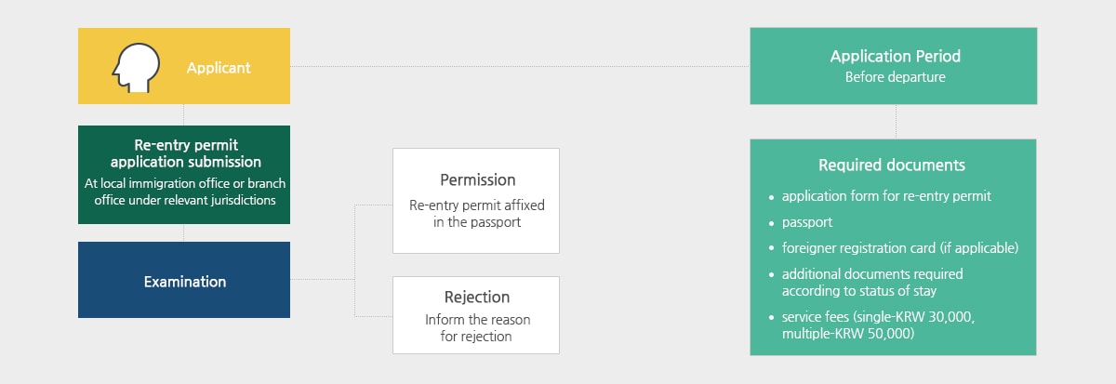Screen dimensions: 1116x384
Task: Click the Re-entry permit affixed in passport text
Action: click(x=477, y=213)
